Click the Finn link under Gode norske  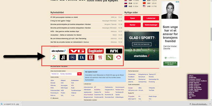(52, 88)
